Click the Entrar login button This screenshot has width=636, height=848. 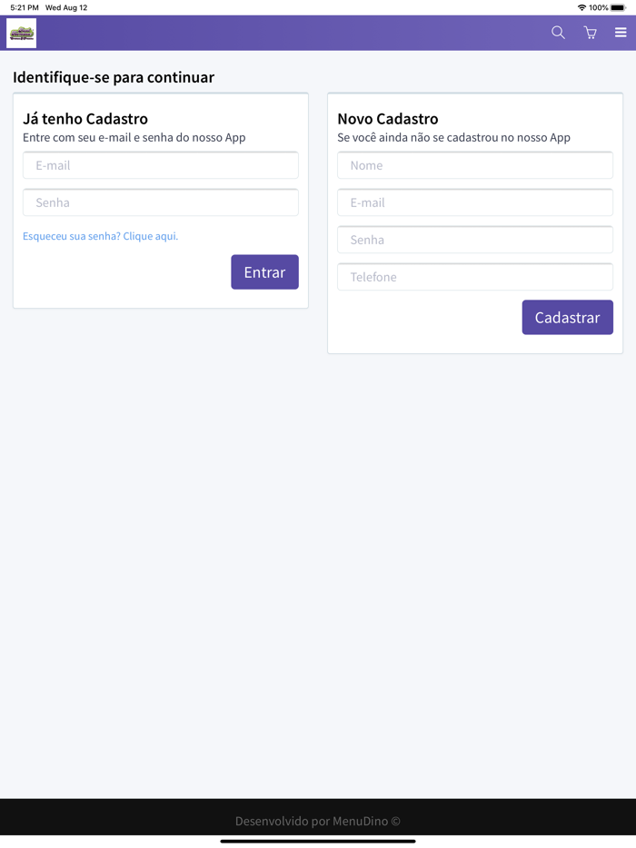(x=264, y=272)
